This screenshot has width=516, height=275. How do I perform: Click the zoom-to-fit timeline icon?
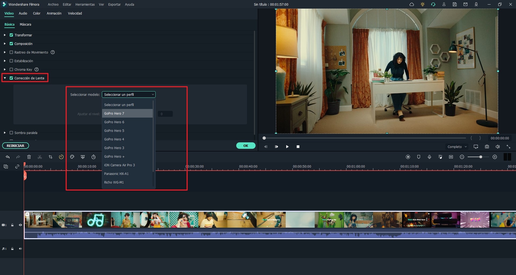[x=451, y=157]
